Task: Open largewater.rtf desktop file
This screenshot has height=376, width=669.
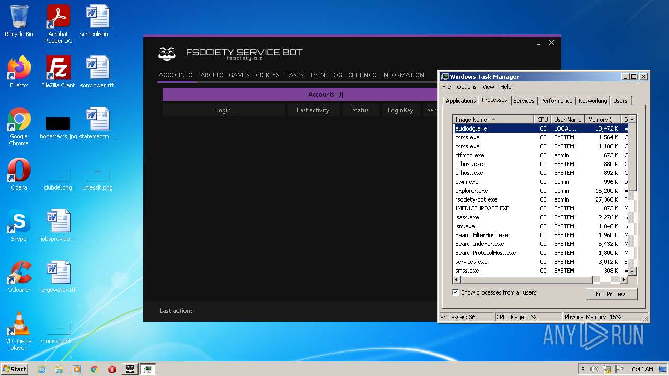Action: pyautogui.click(x=58, y=277)
